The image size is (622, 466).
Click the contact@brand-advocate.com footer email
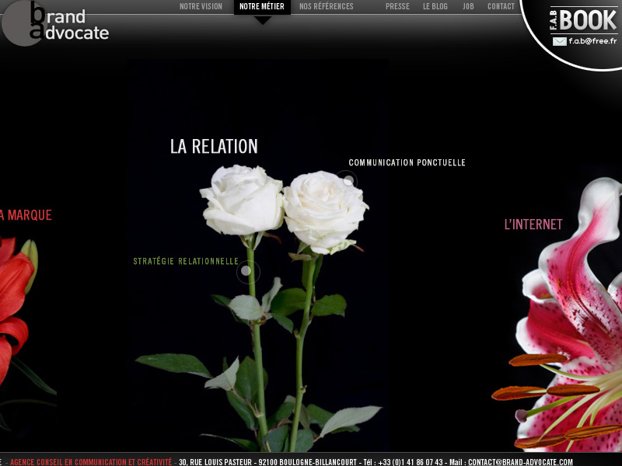tap(520, 462)
